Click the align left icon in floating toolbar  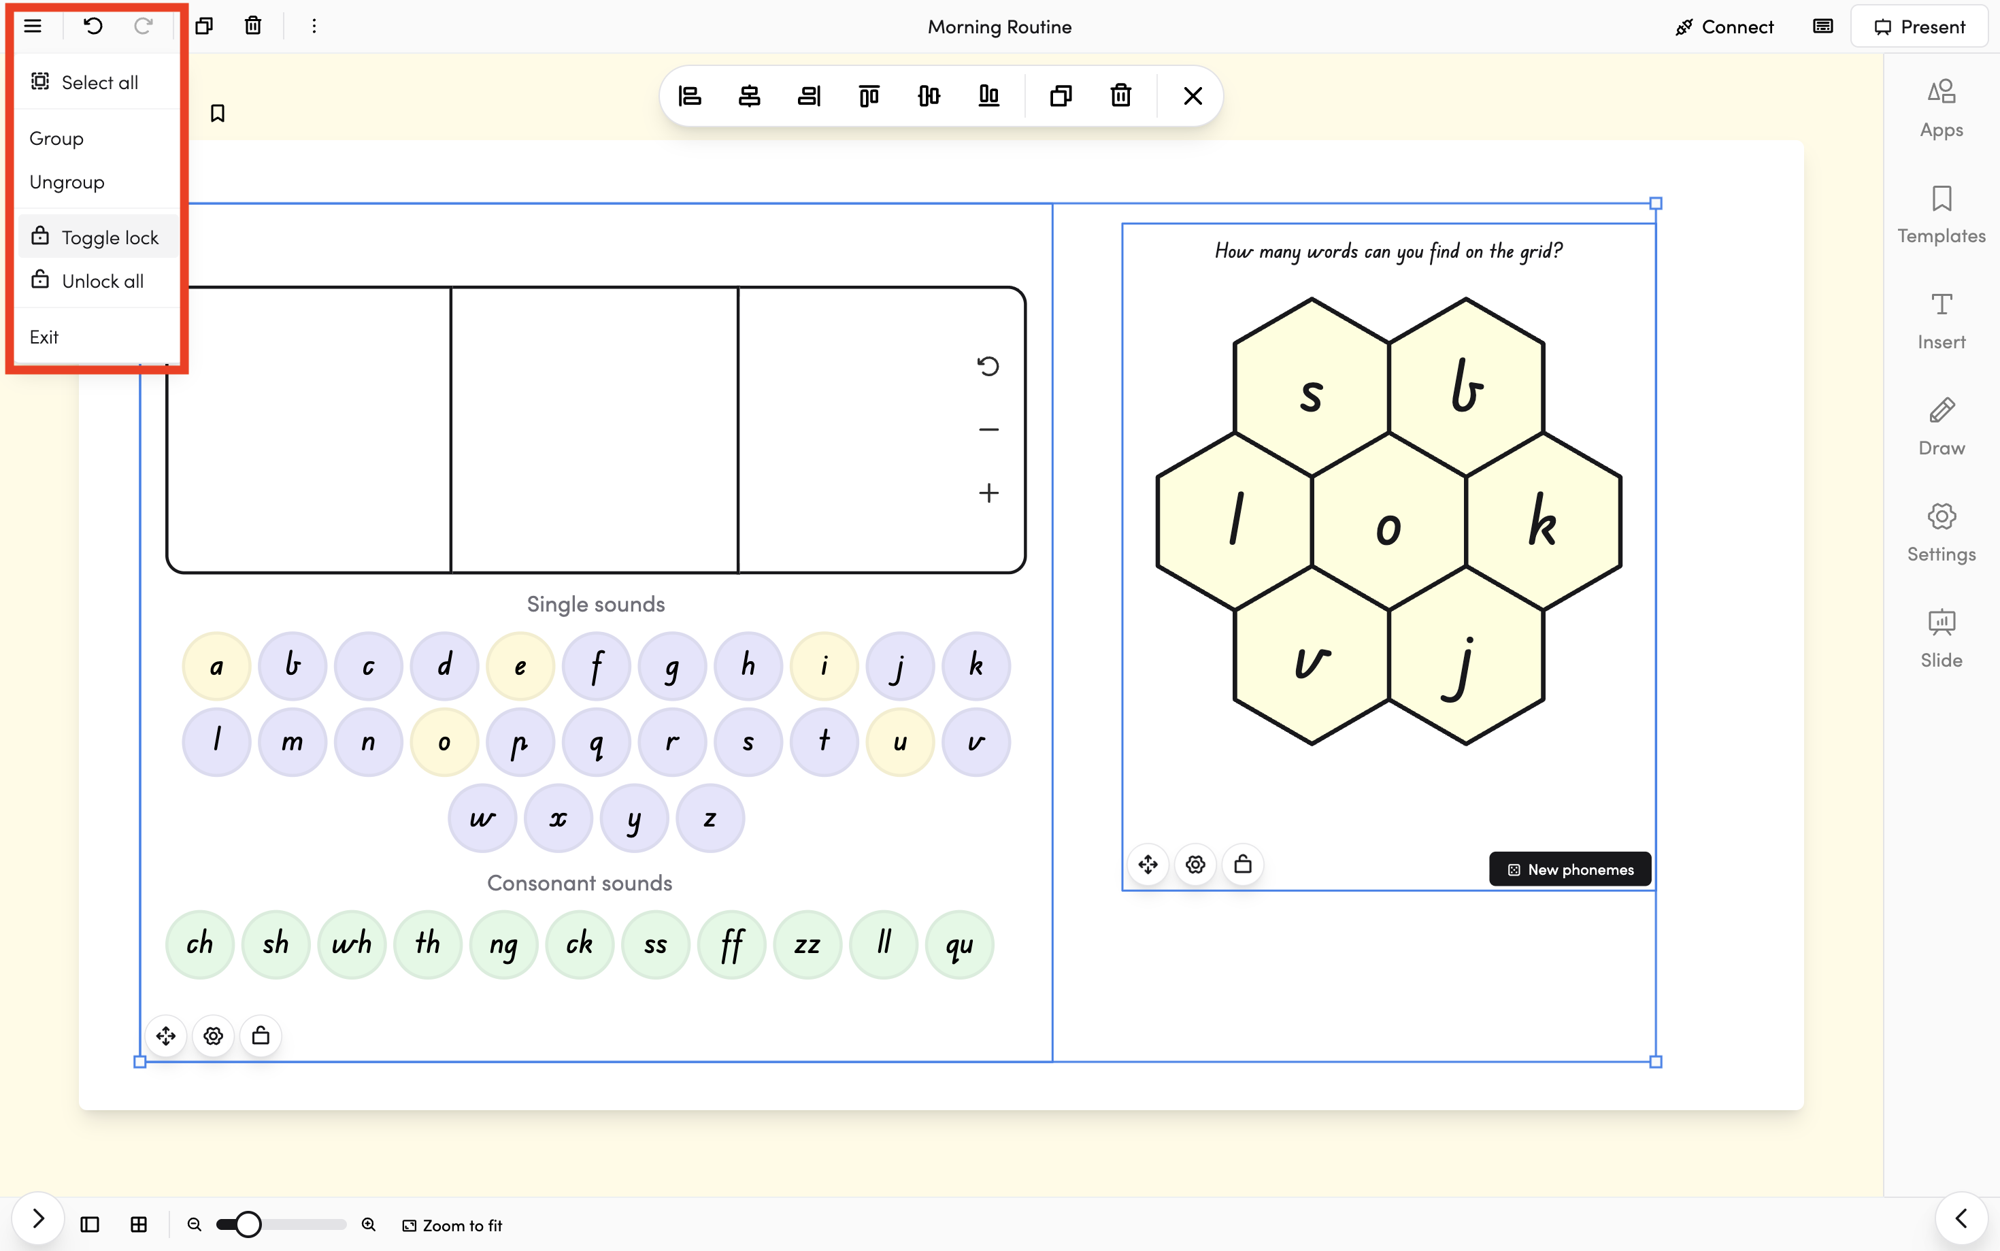[x=690, y=96]
